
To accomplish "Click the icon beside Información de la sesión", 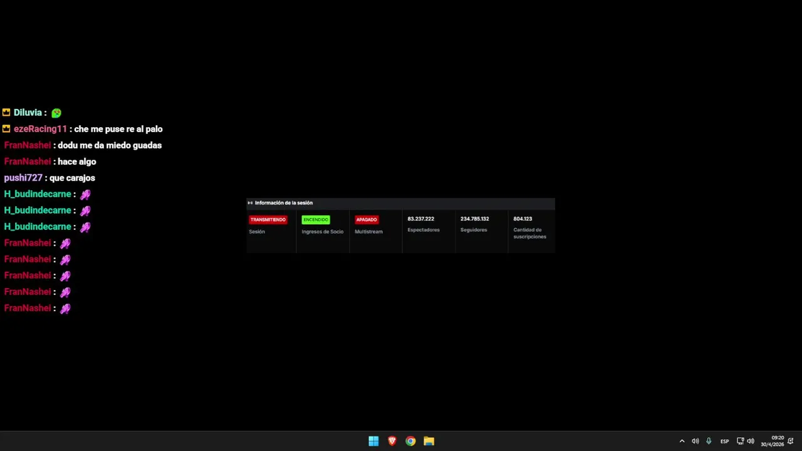I will [x=250, y=203].
